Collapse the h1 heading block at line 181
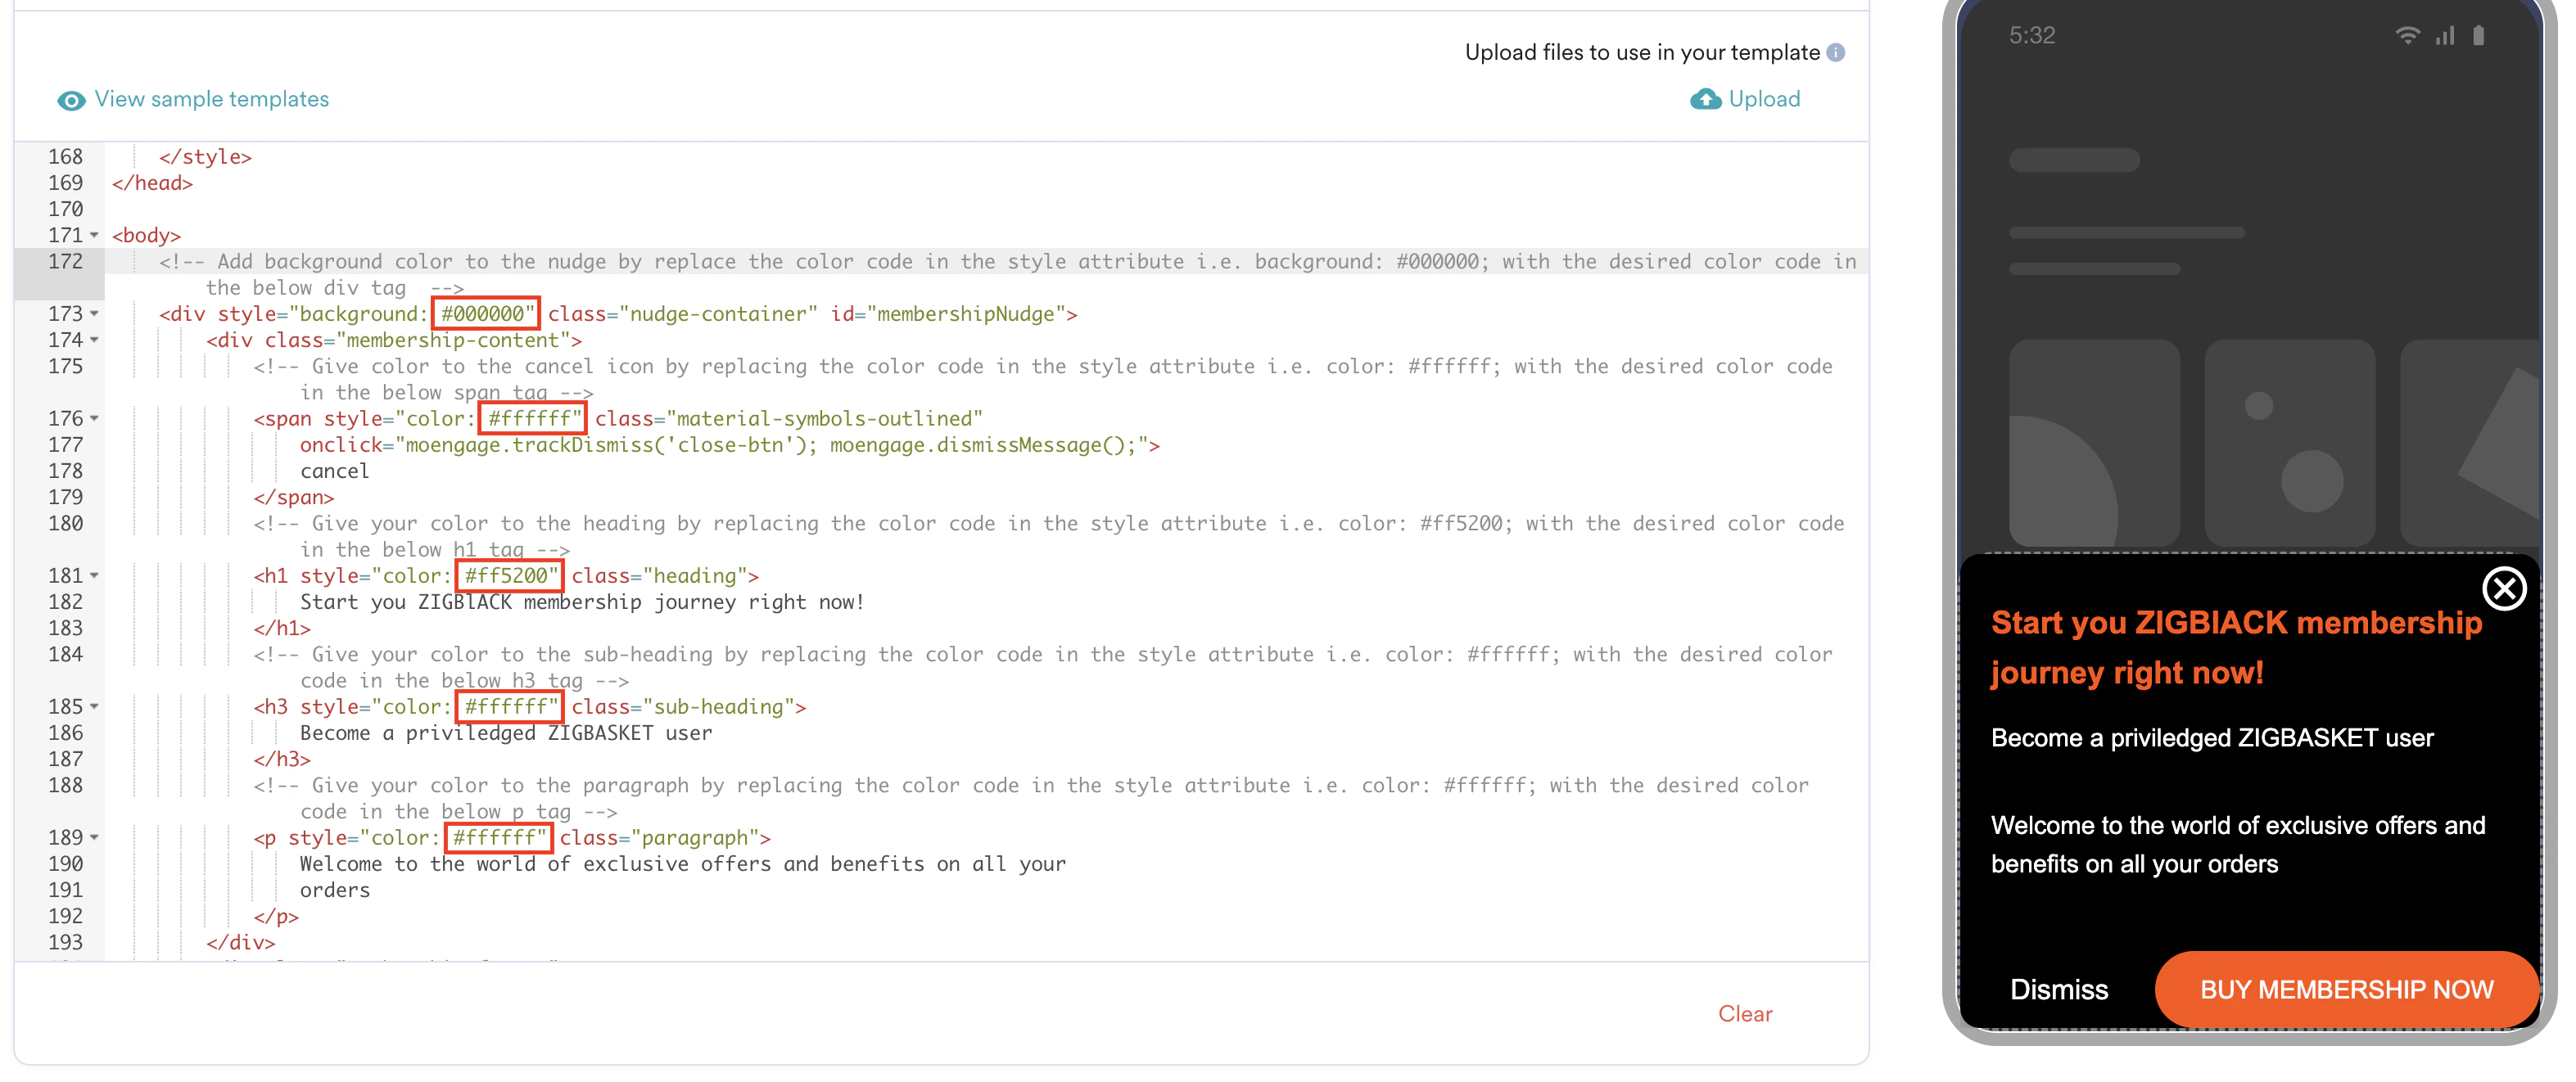The width and height of the screenshot is (2576, 1082). pyautogui.click(x=95, y=576)
